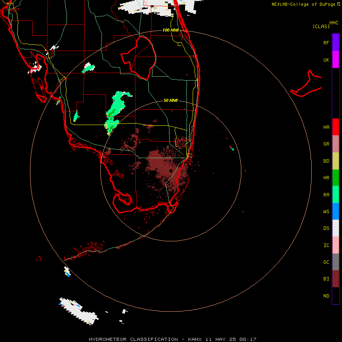This screenshot has width=342, height=342.
Task: Select the bright green RA swatch
Action: [336, 195]
